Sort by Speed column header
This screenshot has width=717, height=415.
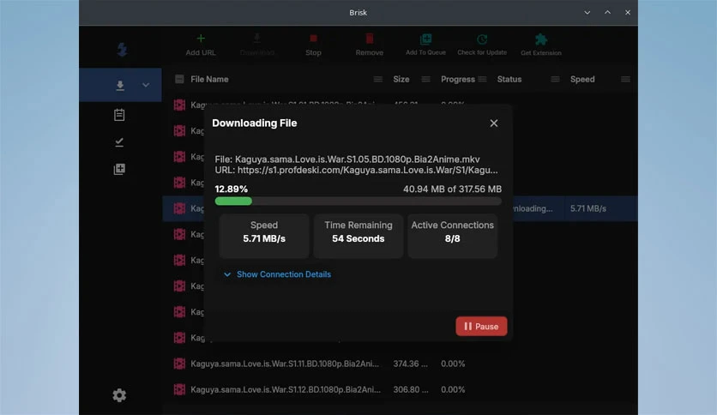tap(582, 79)
